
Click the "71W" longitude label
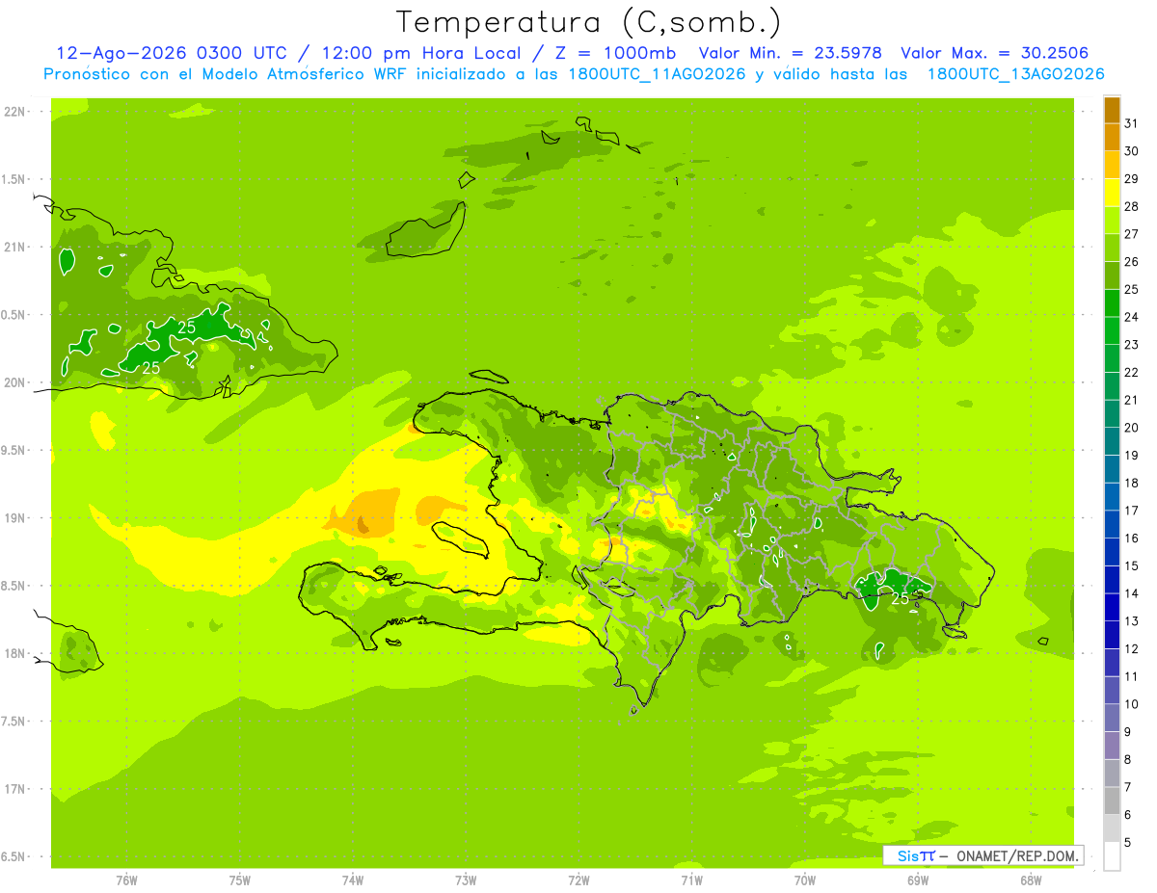691,880
